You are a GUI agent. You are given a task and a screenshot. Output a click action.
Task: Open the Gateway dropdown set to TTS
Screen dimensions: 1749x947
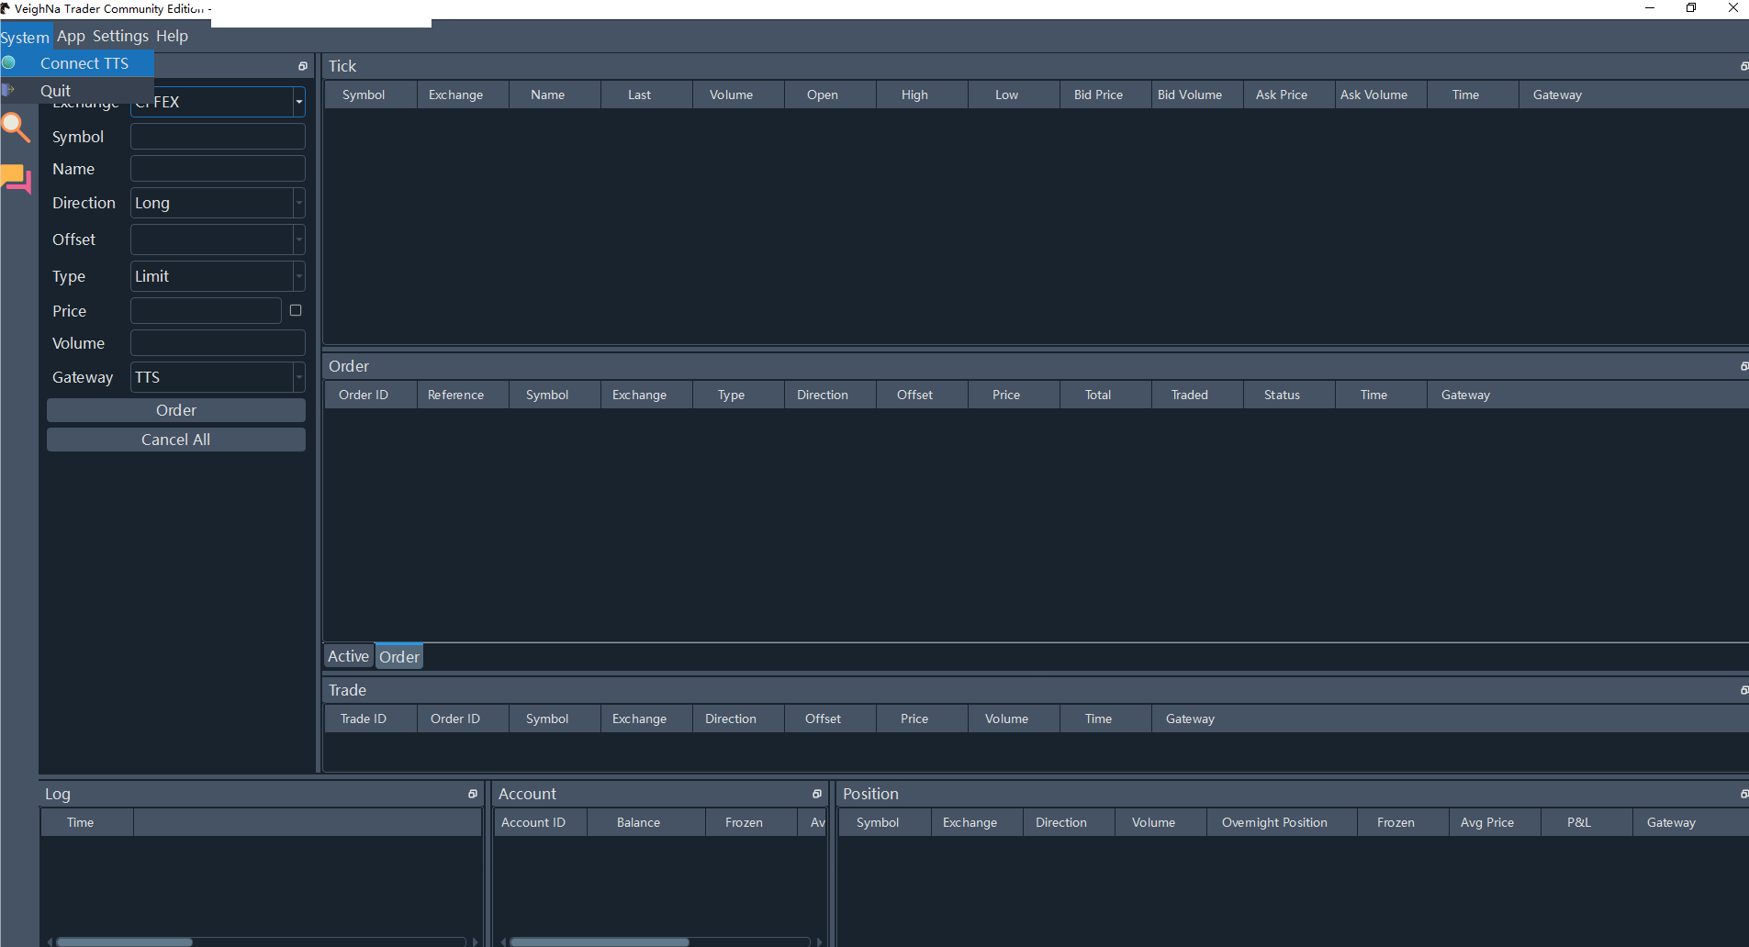[299, 377]
